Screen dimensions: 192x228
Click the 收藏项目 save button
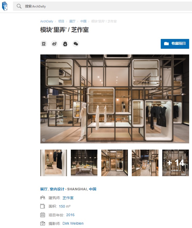(x=175, y=44)
